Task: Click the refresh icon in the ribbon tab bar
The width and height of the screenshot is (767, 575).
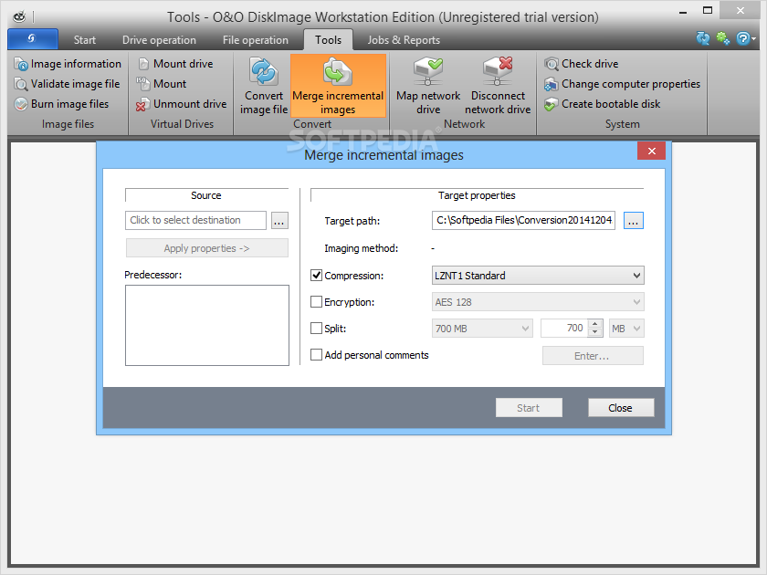Action: point(703,38)
